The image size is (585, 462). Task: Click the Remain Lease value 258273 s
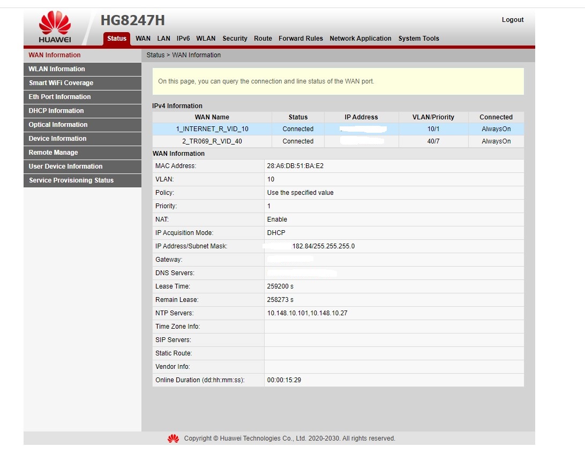click(280, 300)
